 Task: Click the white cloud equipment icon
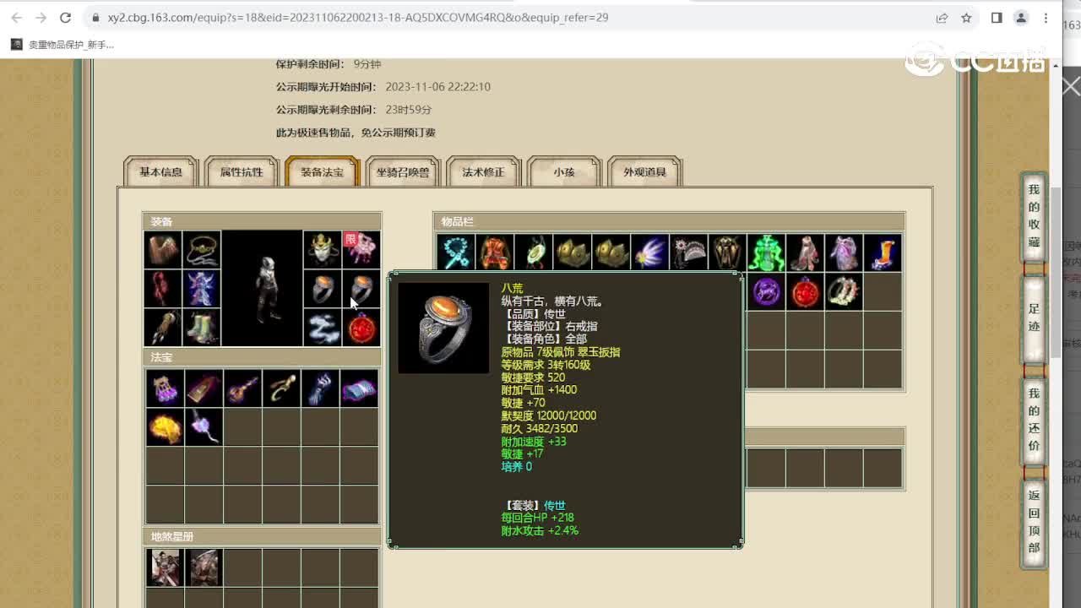323,328
